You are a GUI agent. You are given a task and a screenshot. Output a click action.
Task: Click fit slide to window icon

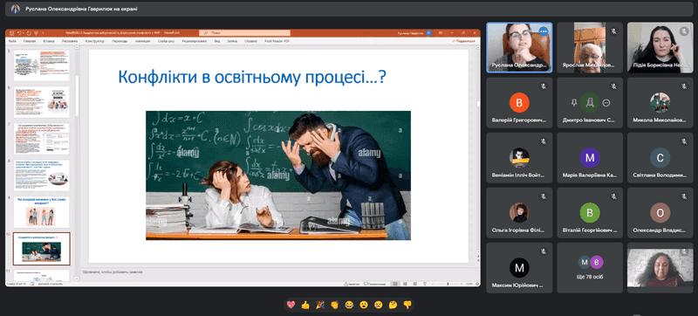[477, 284]
